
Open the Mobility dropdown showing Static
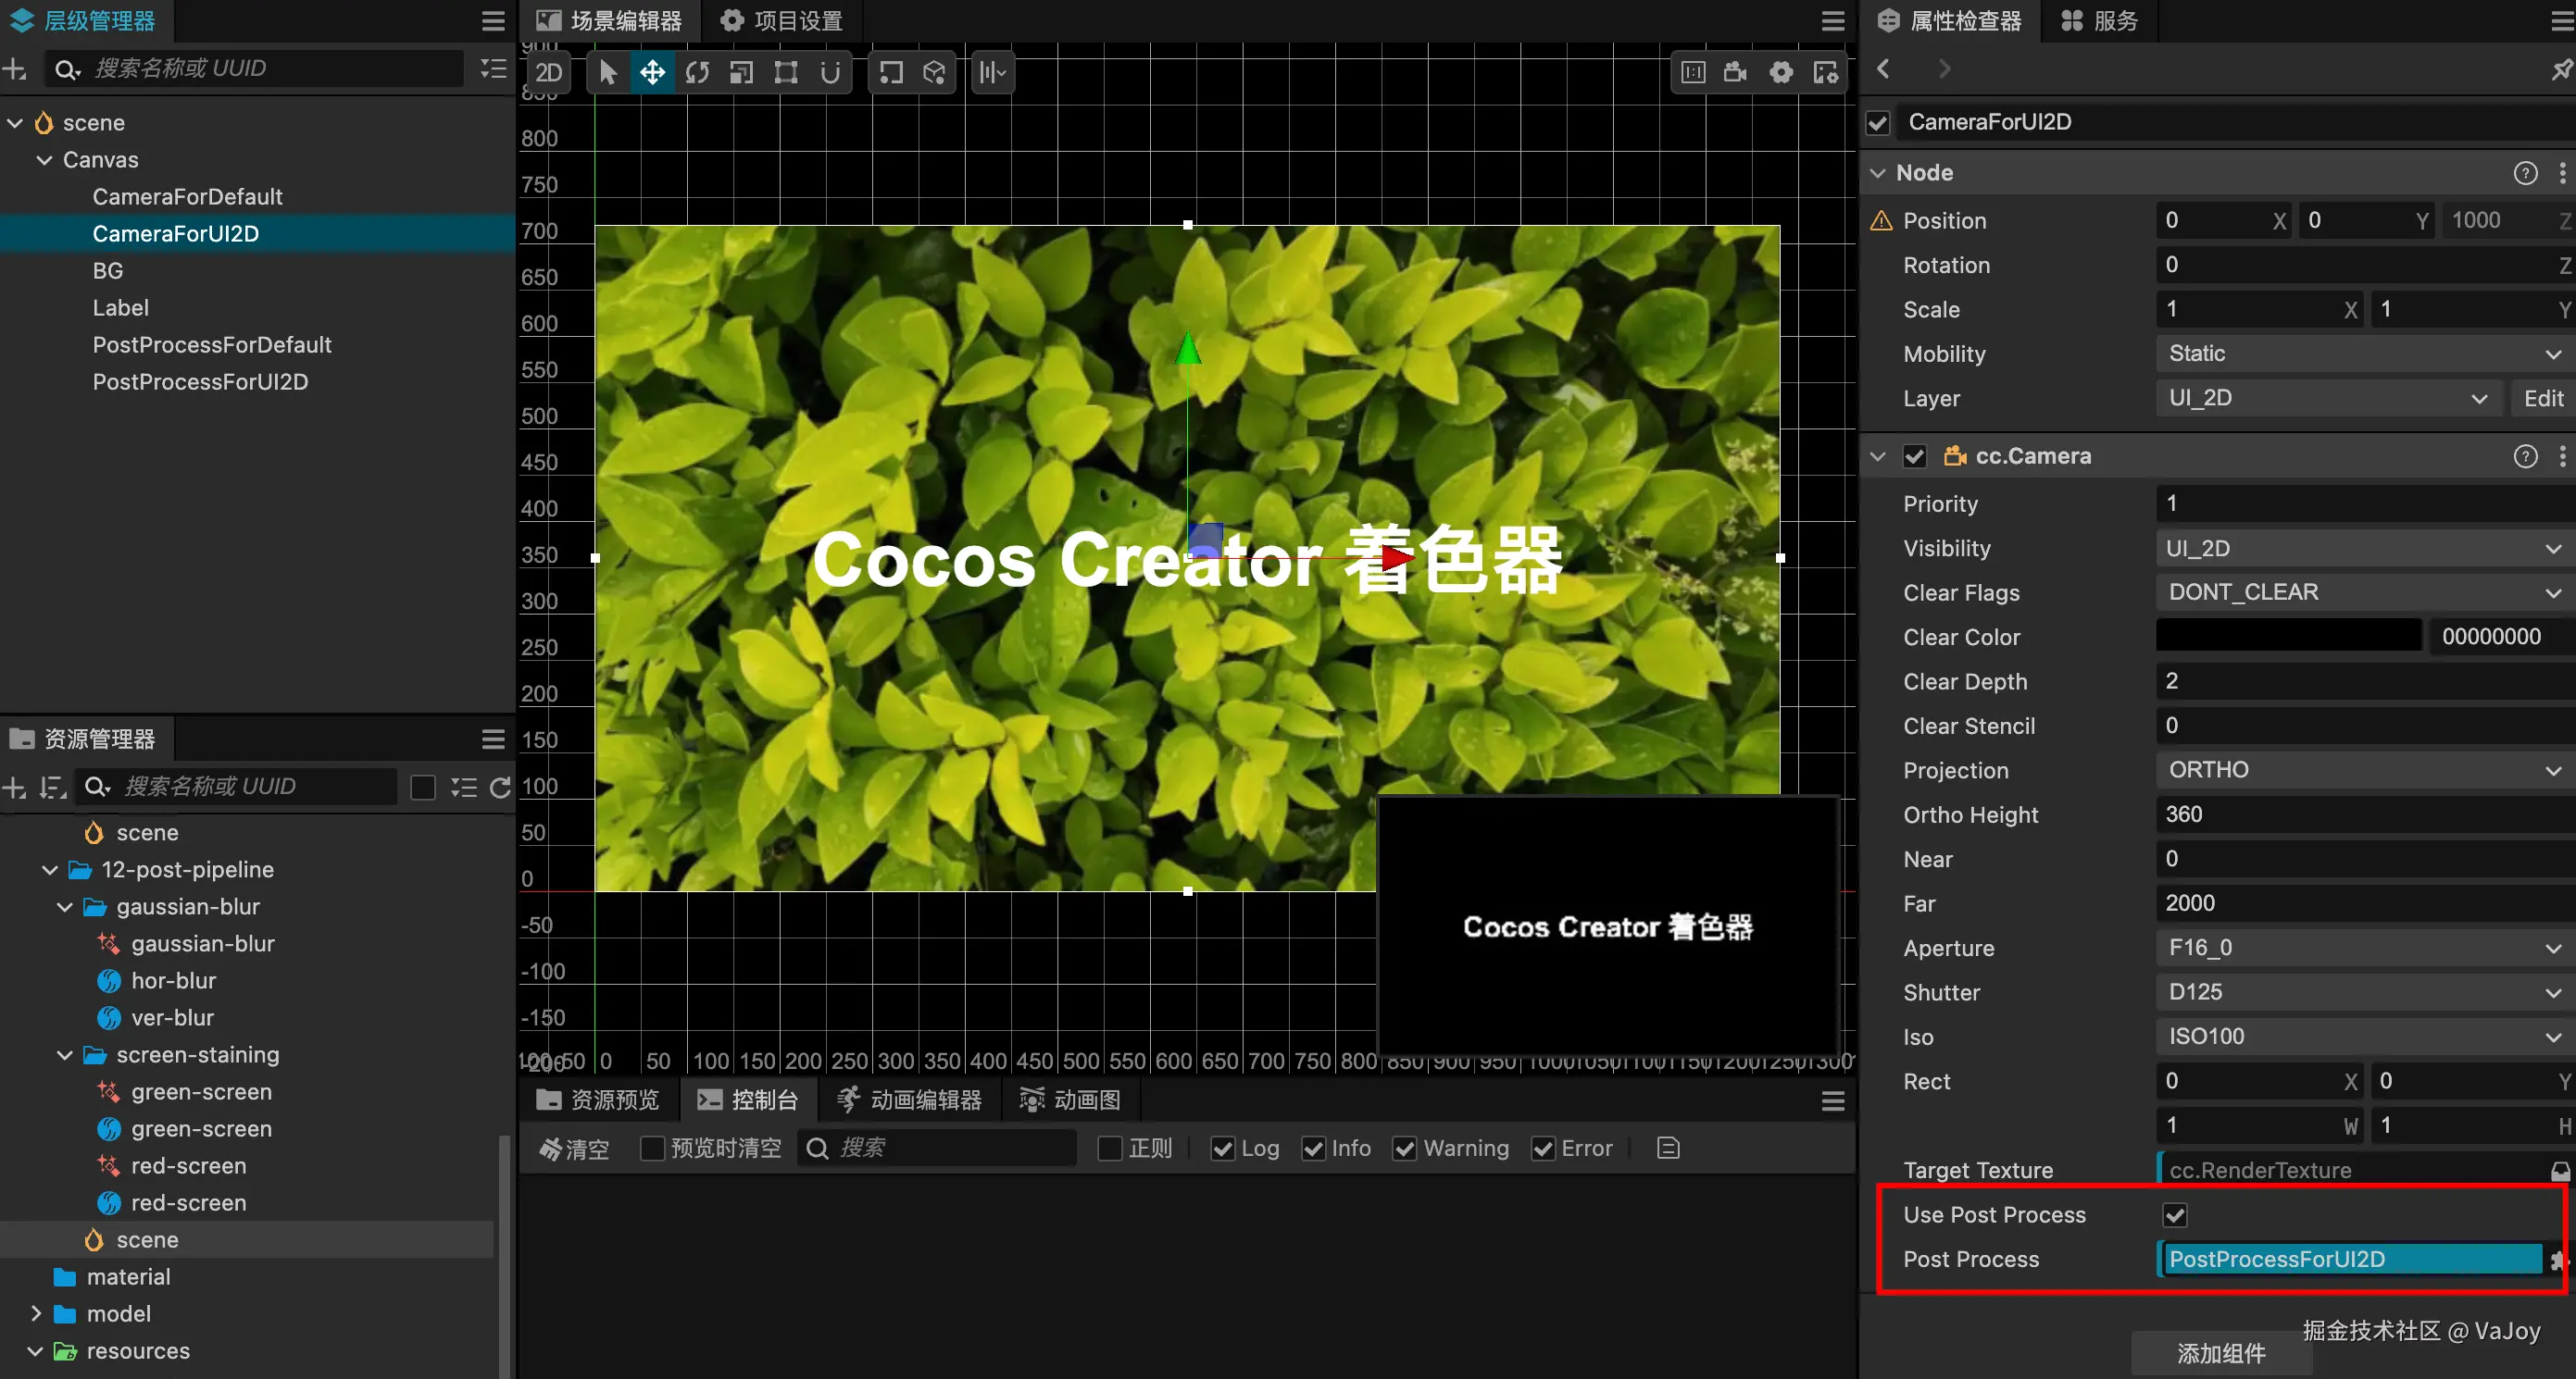(2366, 354)
